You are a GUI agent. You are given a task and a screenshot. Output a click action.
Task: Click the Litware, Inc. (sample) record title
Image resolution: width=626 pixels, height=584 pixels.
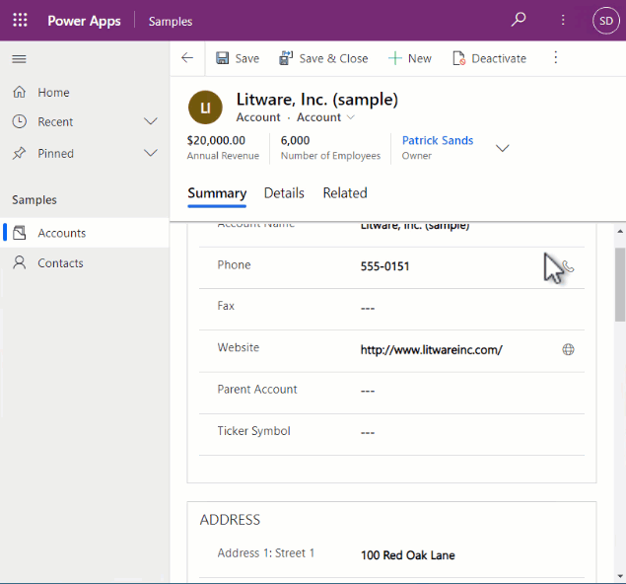(317, 100)
